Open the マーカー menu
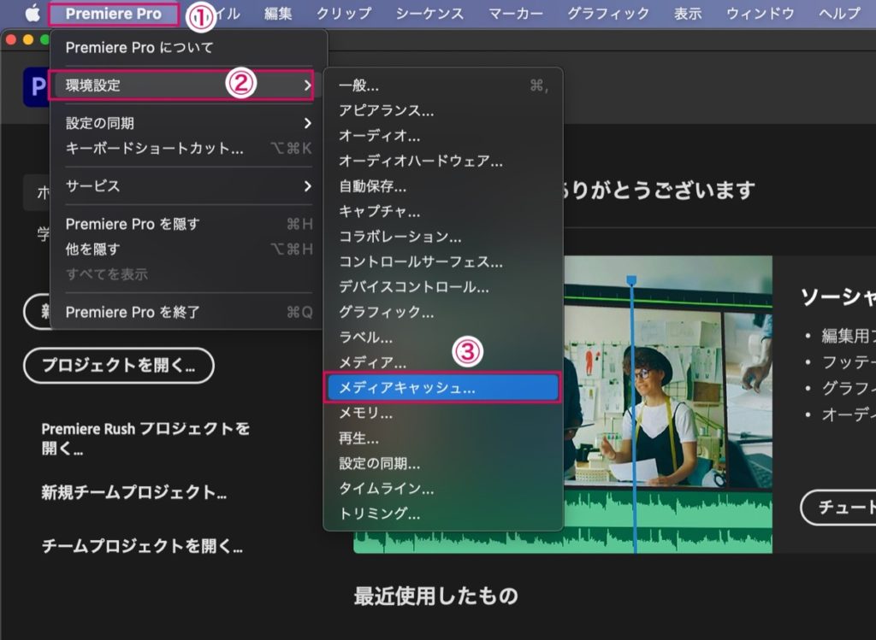876x640 pixels. tap(516, 14)
